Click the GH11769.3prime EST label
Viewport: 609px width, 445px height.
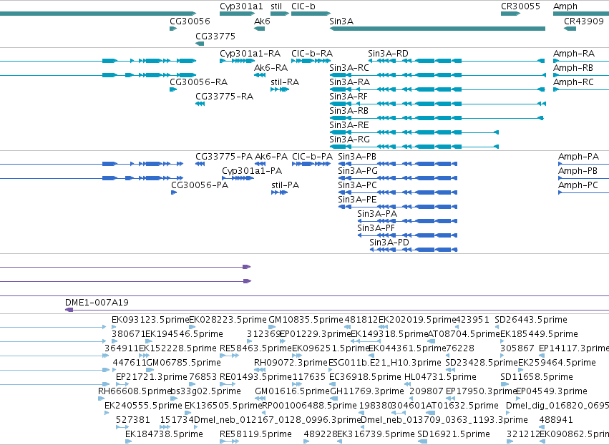tap(367, 391)
